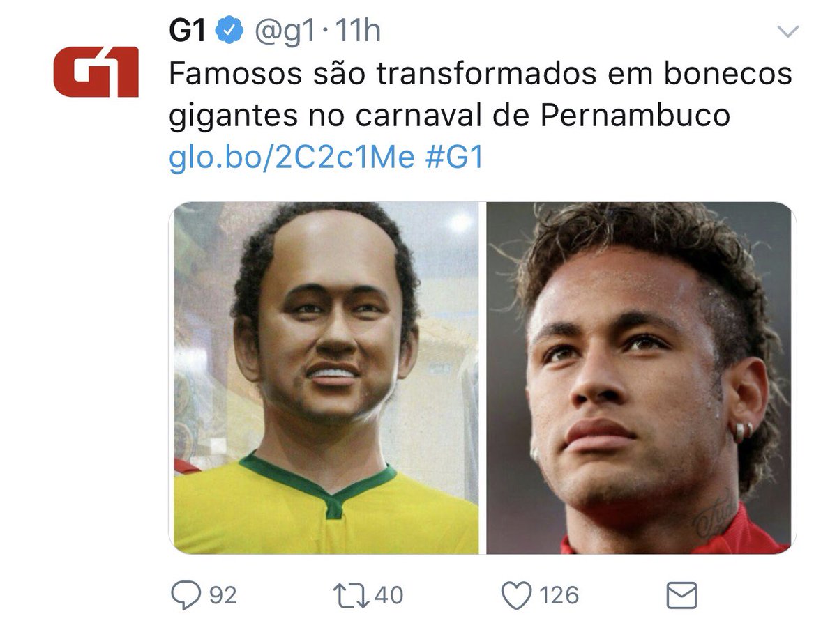This screenshot has height=623, width=837.
Task: Open the giant doll photo on left
Action: pyautogui.click(x=326, y=378)
